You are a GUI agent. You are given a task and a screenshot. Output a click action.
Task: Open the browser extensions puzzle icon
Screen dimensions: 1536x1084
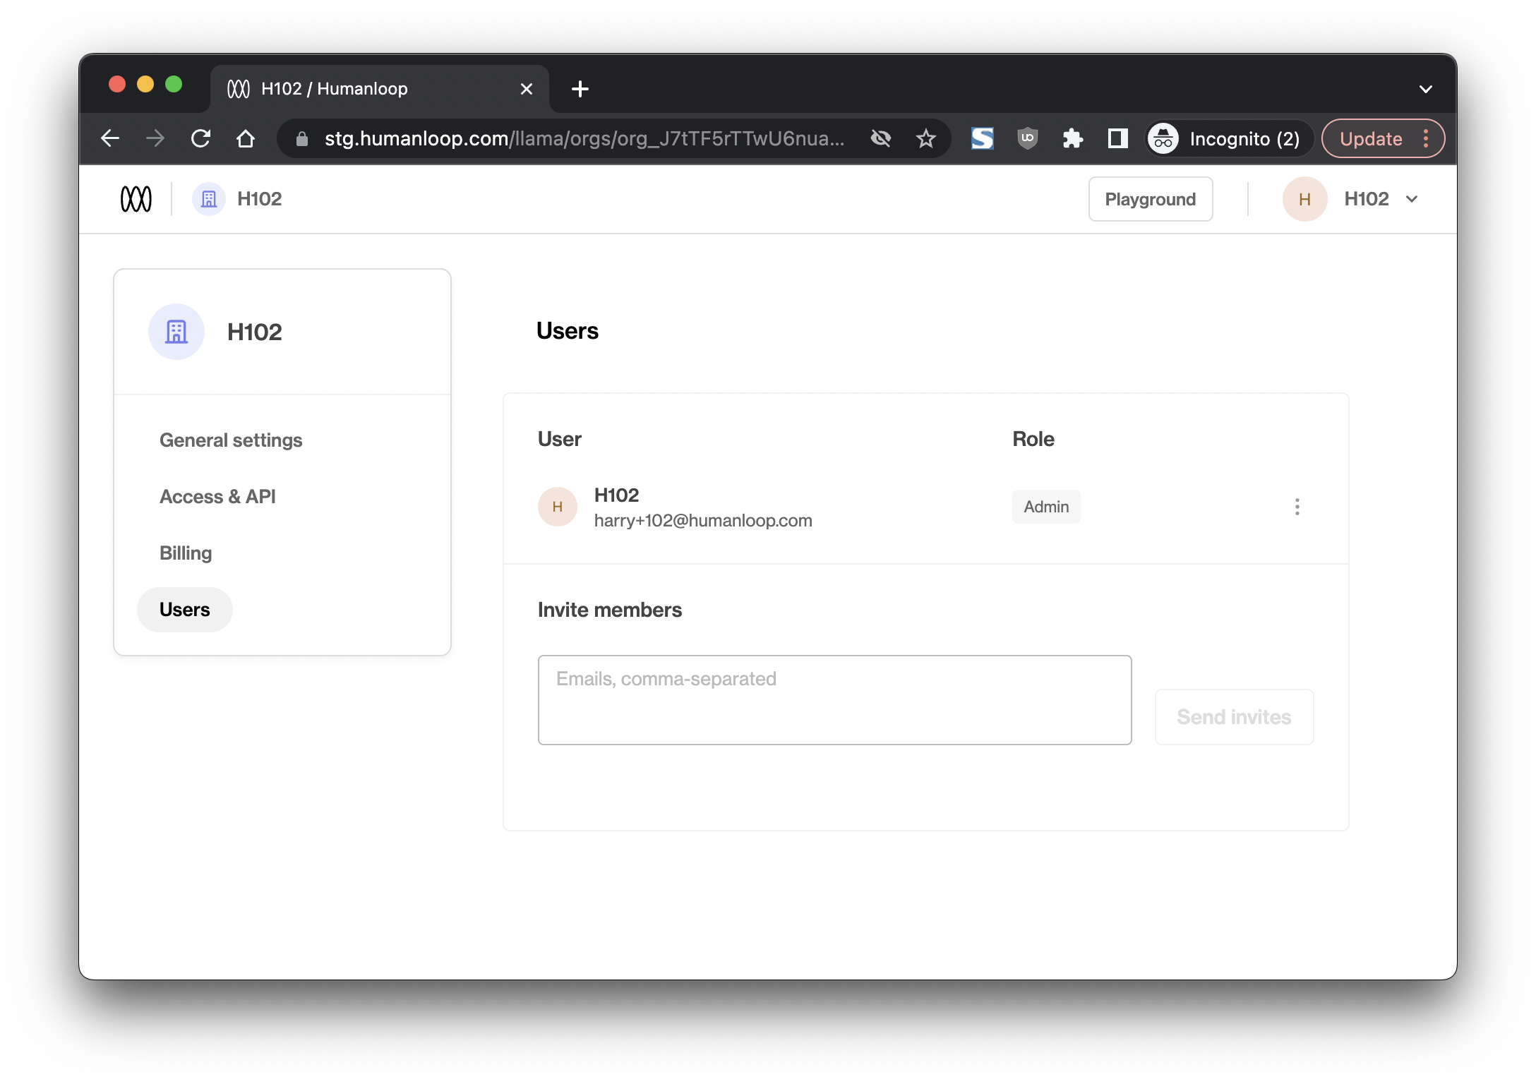[1072, 138]
